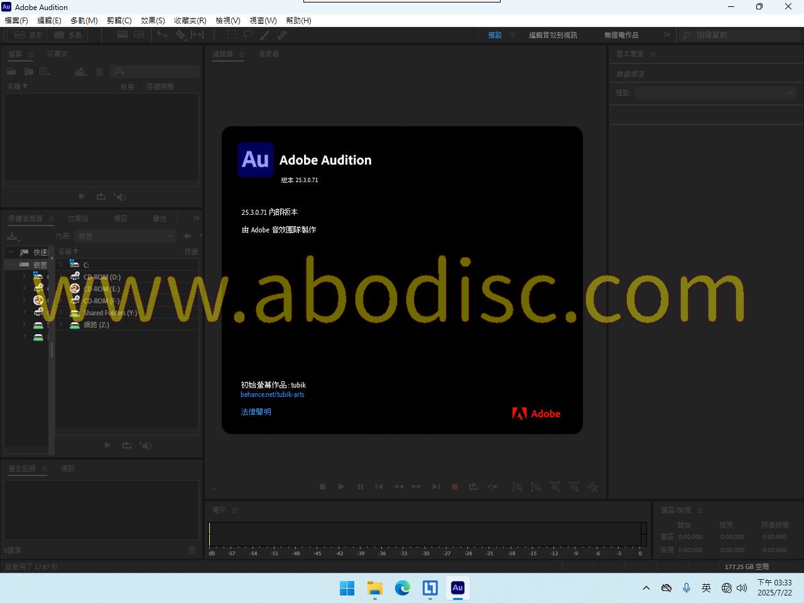The height and width of the screenshot is (603, 804).
Task: Open the 效果(S) menu
Action: (x=153, y=20)
